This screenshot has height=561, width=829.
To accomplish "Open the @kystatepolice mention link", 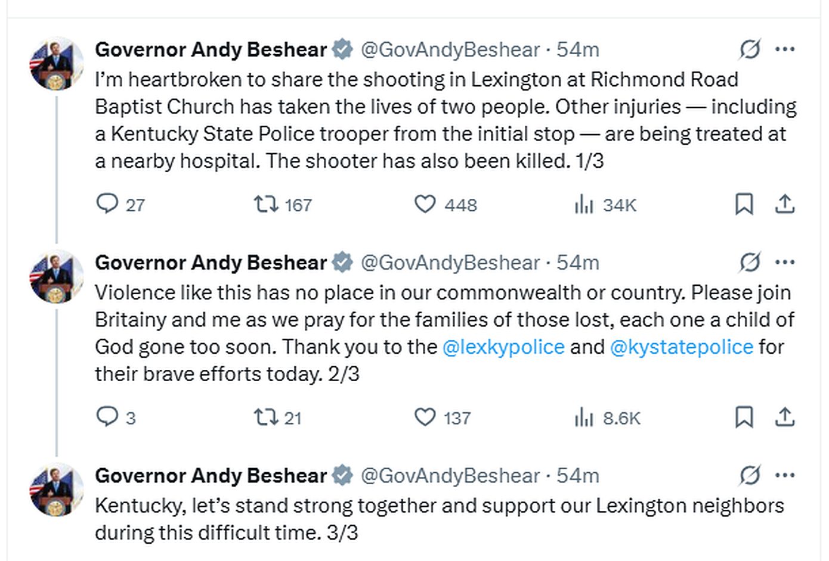I will point(682,347).
